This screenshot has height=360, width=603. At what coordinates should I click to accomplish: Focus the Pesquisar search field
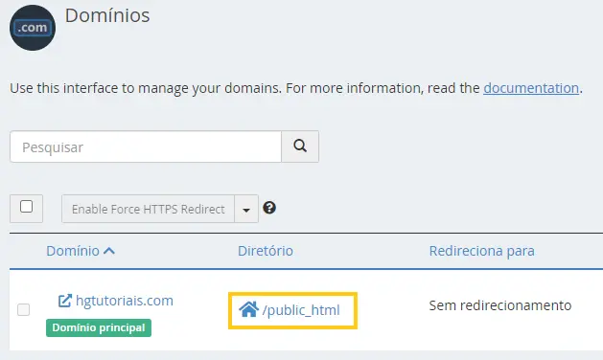point(146,146)
